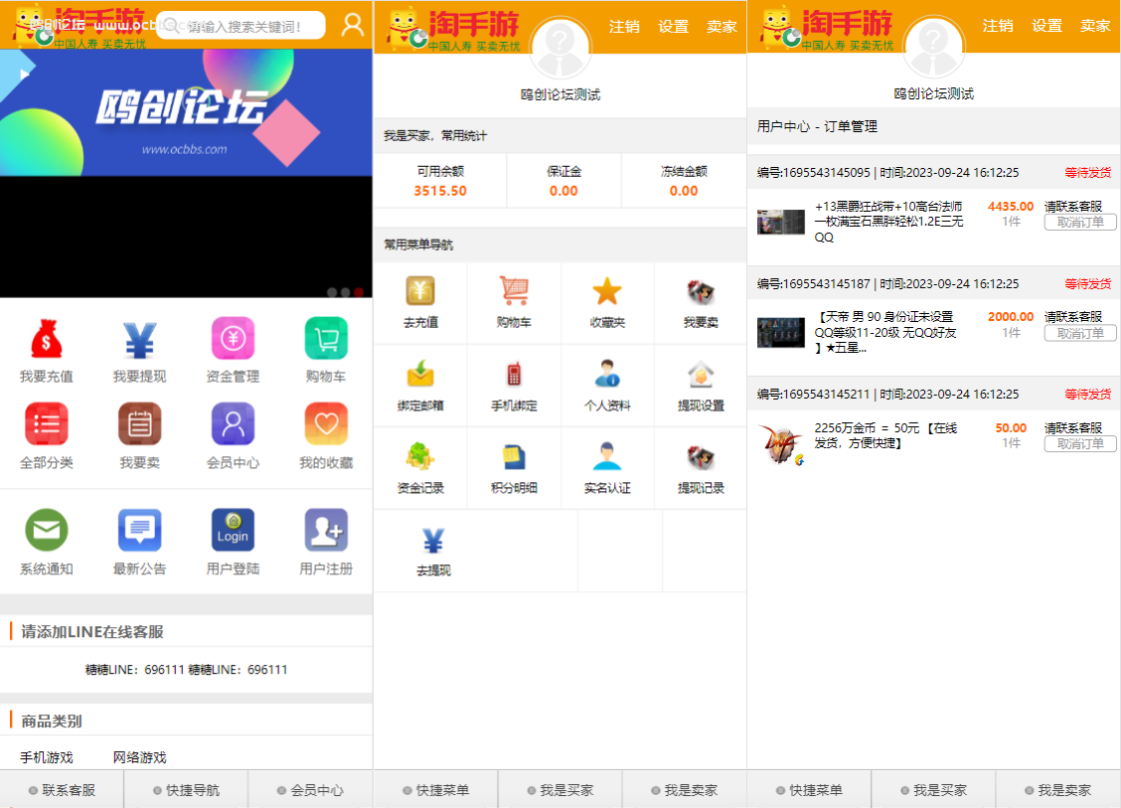
Task: Click 注销 in order management header
Action: (998, 26)
